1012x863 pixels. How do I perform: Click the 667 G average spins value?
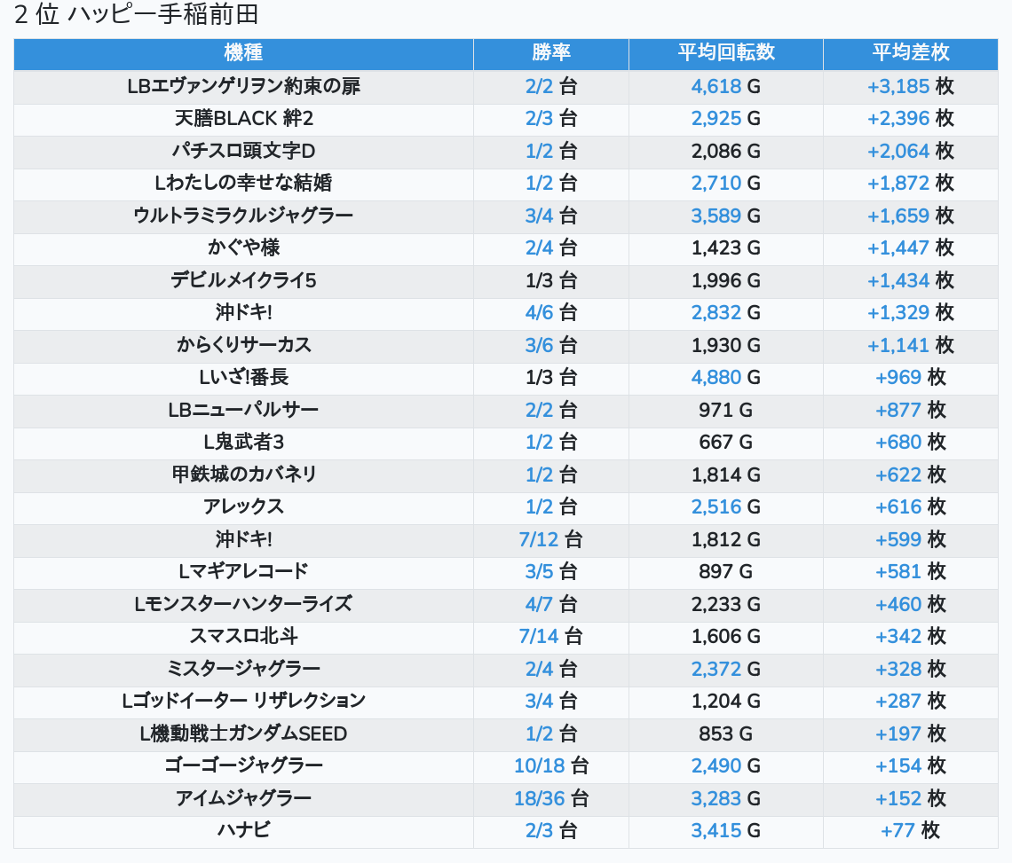click(x=726, y=443)
